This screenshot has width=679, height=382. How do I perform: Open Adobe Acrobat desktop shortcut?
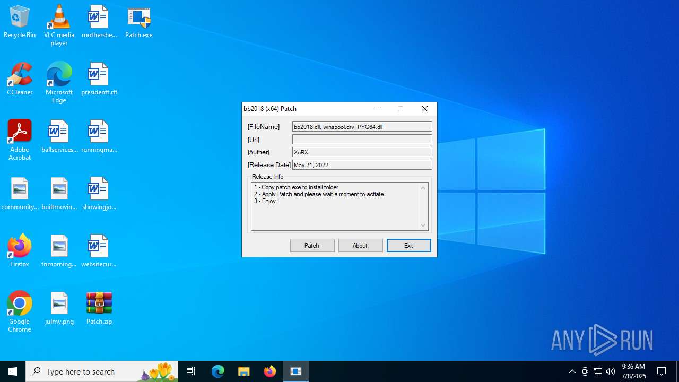pos(20,140)
